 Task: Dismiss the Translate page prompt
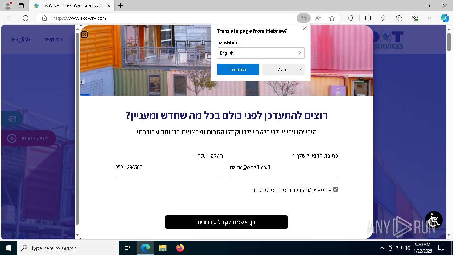click(x=304, y=28)
